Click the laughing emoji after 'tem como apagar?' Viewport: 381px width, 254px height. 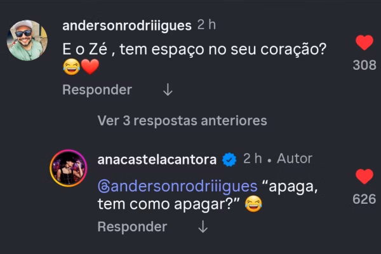point(253,204)
